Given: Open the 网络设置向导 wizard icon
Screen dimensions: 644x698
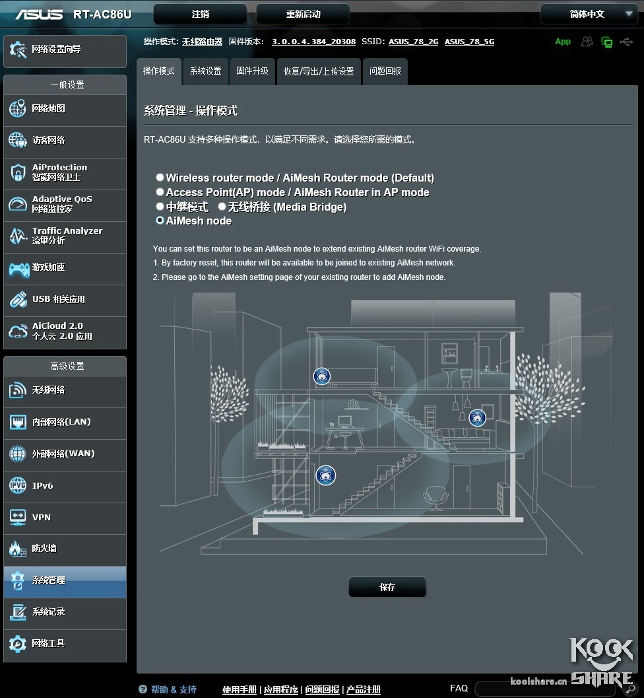Looking at the screenshot, I should tap(18, 50).
